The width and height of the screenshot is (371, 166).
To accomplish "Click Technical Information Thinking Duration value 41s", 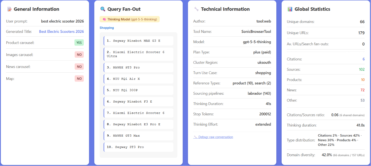I will pos(268,104).
